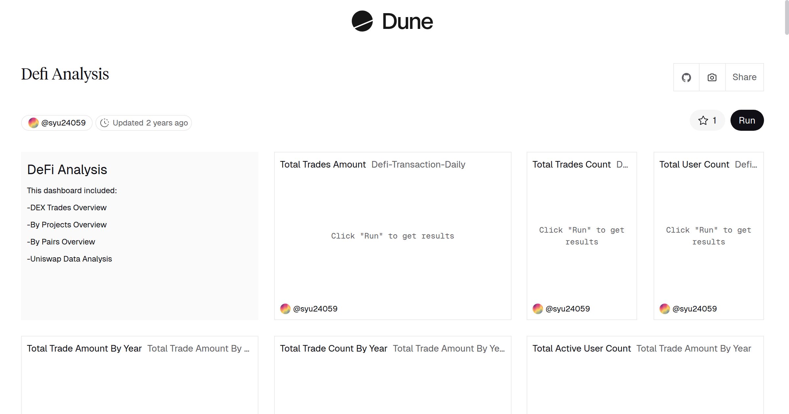The width and height of the screenshot is (789, 414).
Task: Click the camera screenshot icon
Action: [712, 78]
